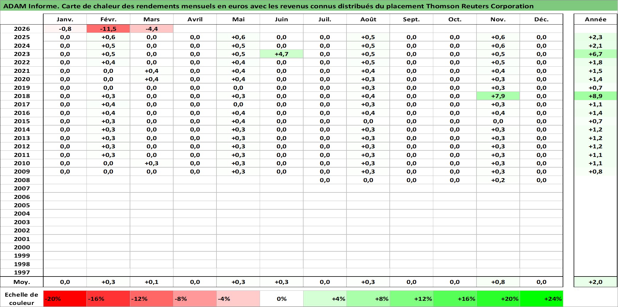Select the Avril column header
The height and width of the screenshot is (307, 618).
coord(195,19)
